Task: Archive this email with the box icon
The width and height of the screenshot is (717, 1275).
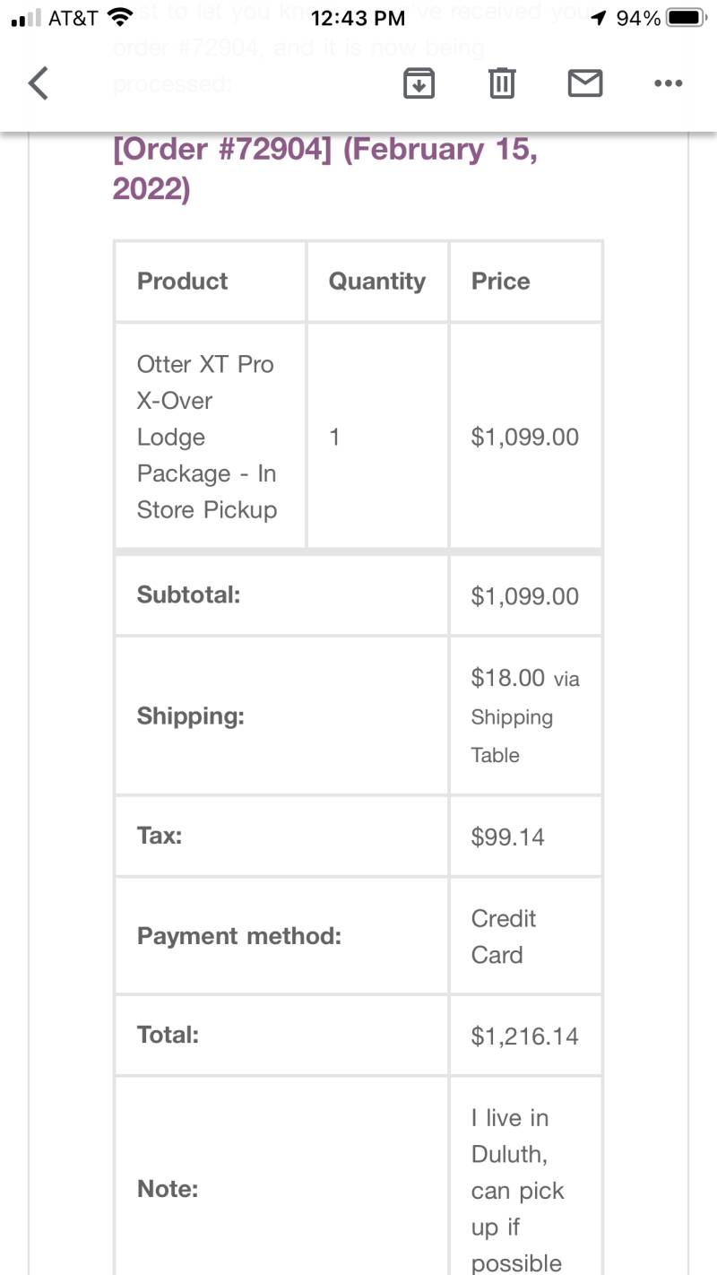Action: pyautogui.click(x=419, y=83)
